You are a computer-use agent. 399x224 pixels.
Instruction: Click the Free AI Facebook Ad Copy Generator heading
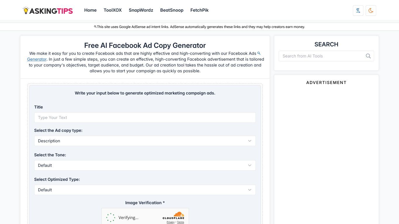click(145, 45)
